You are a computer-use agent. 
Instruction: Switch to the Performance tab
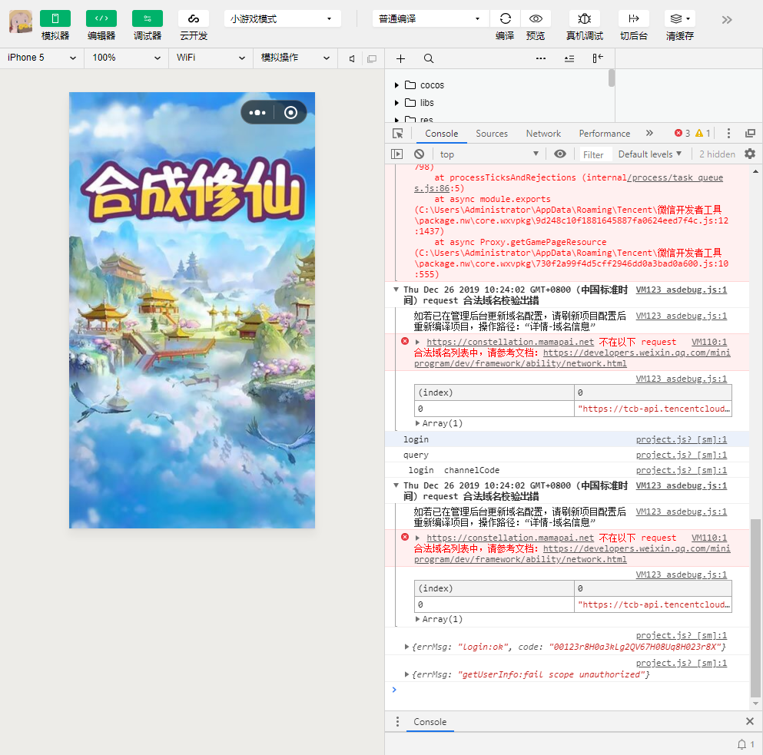(605, 134)
